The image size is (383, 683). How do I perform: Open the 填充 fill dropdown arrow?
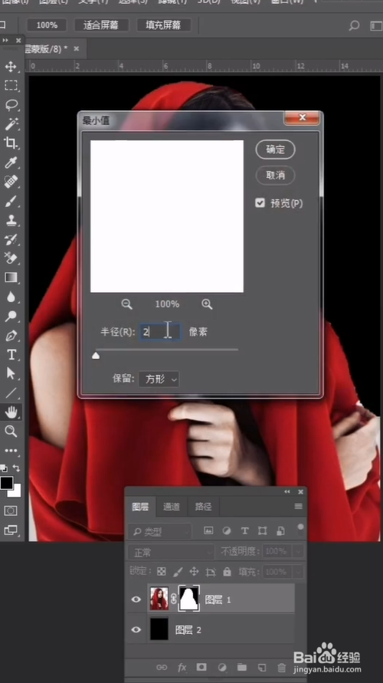tap(299, 572)
